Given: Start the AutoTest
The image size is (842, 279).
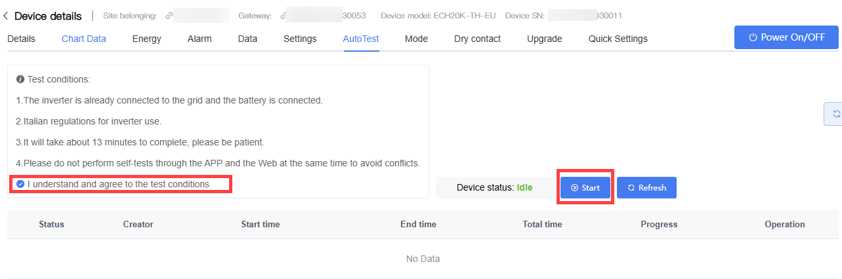Looking at the screenshot, I should click(x=585, y=187).
